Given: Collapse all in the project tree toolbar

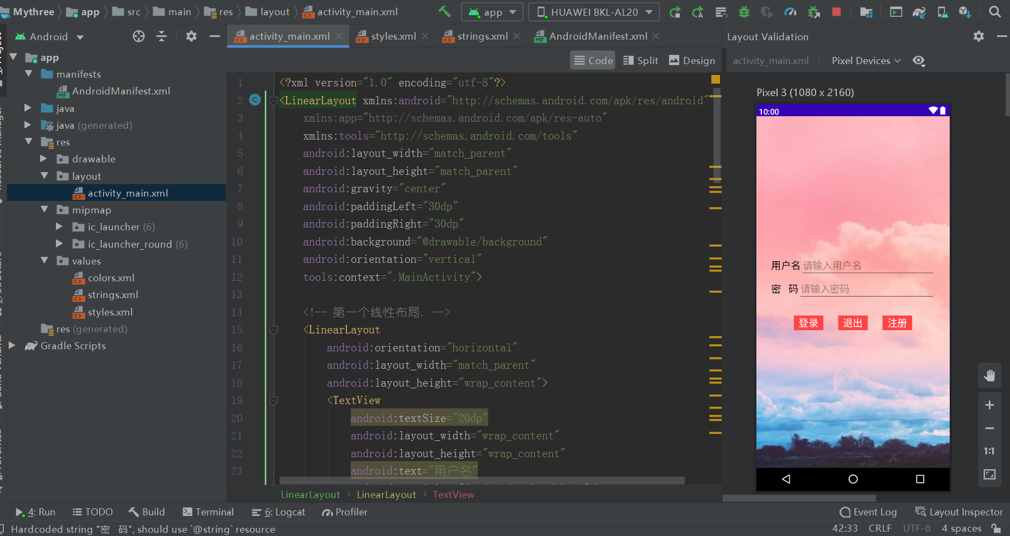Looking at the screenshot, I should tap(161, 36).
